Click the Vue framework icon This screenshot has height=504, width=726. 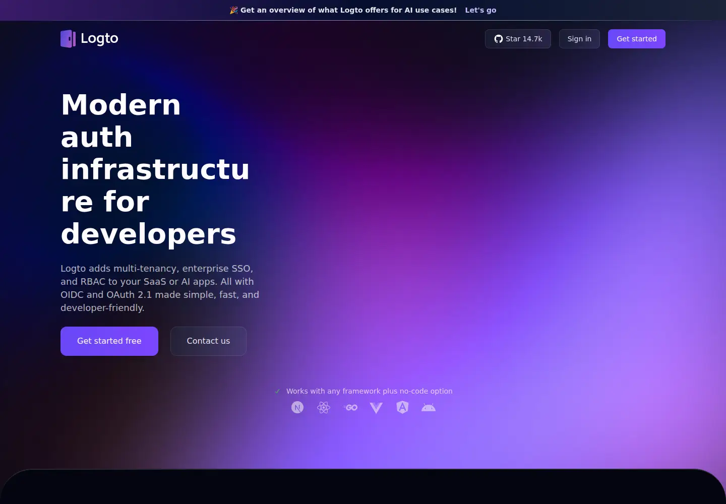click(x=376, y=408)
